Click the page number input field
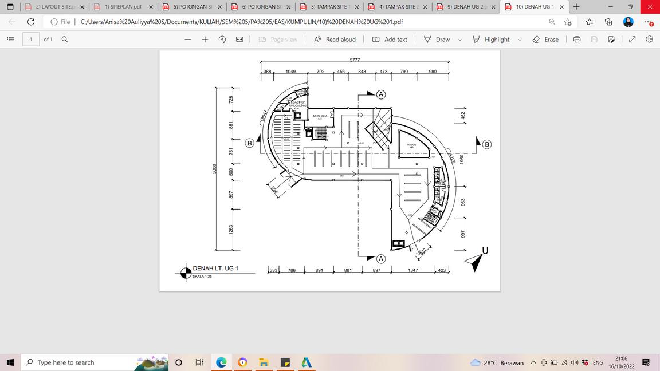Screen dimensions: 660x371 tap(31, 39)
